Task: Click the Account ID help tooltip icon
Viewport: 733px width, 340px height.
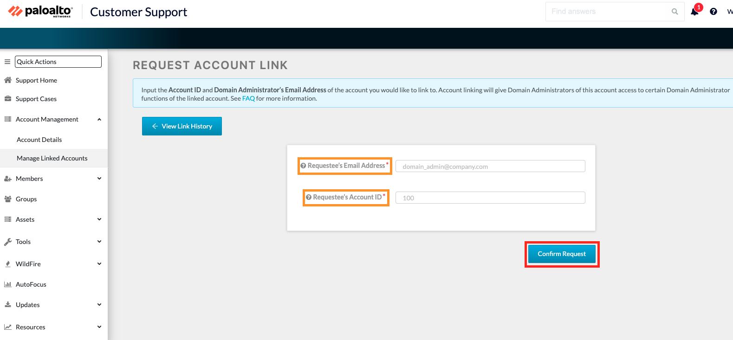Action: (x=309, y=198)
